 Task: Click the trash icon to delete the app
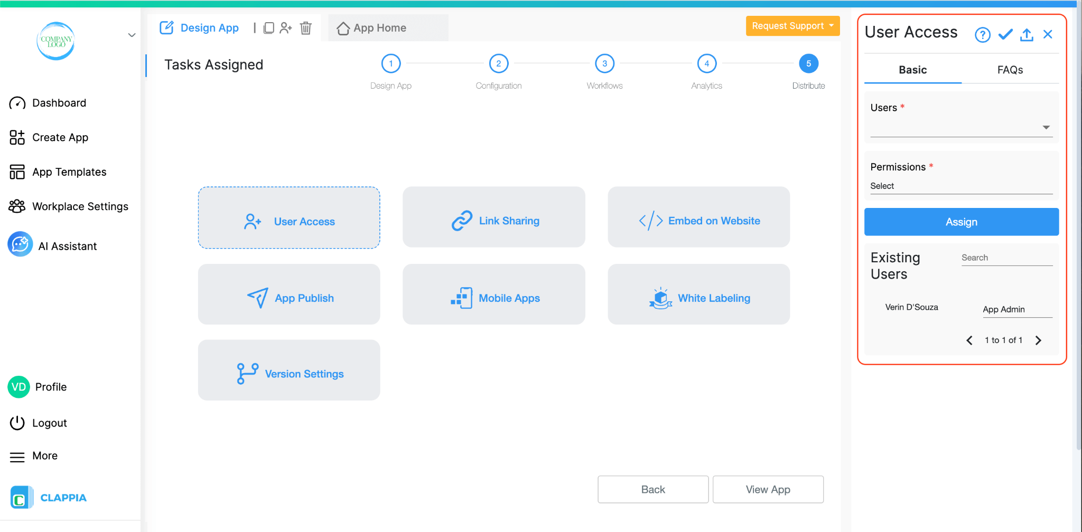click(305, 28)
